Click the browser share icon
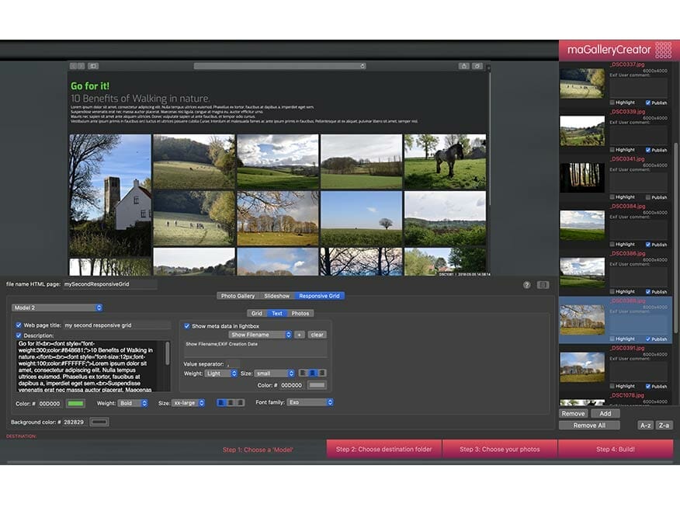Viewport: 680px width, 511px height. (464, 66)
